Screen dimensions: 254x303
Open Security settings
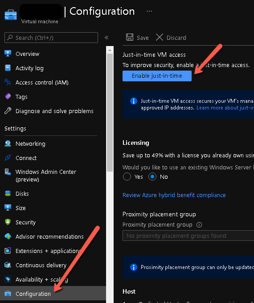(x=26, y=222)
